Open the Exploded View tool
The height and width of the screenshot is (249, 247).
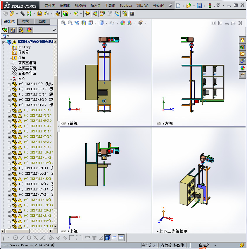pos(102,14)
